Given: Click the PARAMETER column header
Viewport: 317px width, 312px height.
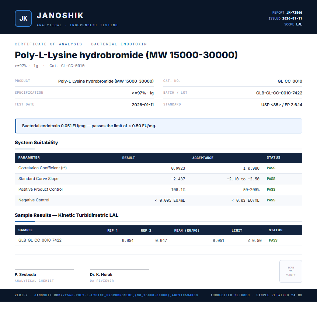Looking at the screenshot, I should [29, 157].
